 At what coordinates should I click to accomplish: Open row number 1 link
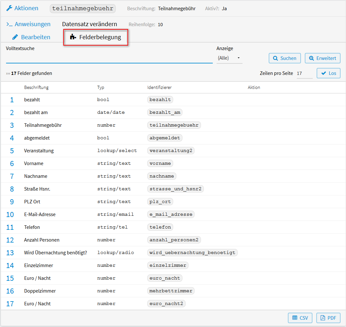point(12,100)
